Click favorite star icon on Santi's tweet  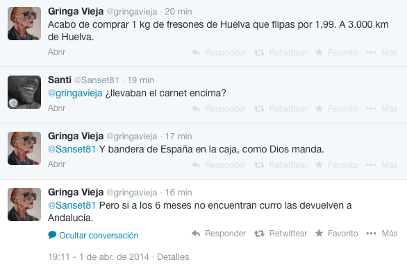(x=319, y=108)
